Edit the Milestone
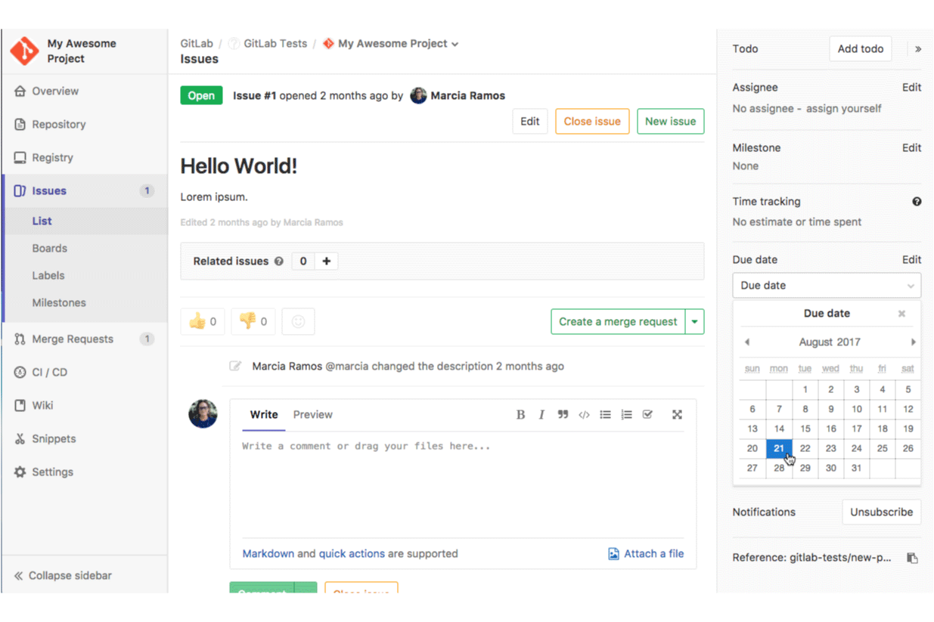 click(911, 147)
